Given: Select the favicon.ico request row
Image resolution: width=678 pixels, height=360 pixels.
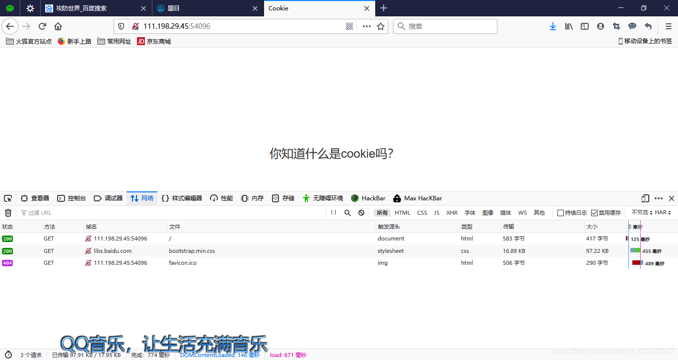Looking at the screenshot, I should pyautogui.click(x=339, y=263).
